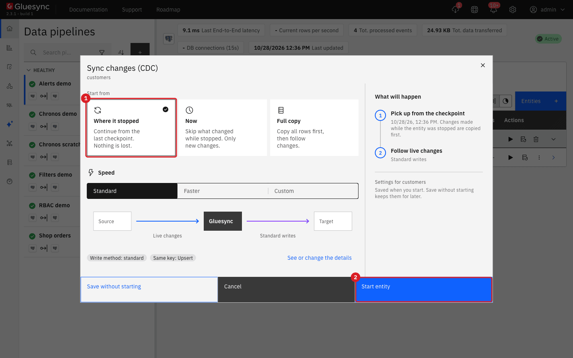Open the notifications bell icon
573x358 pixels.
(493, 10)
